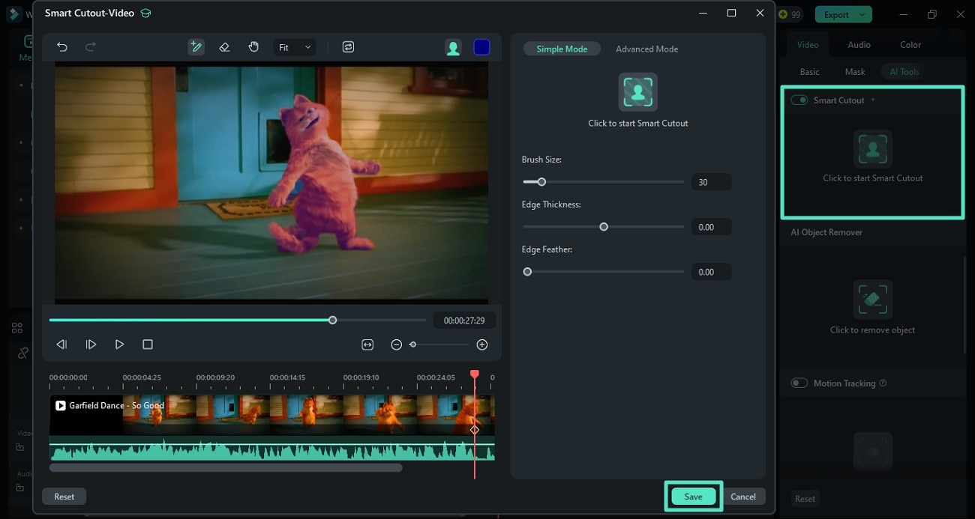975x519 pixels.
Task: Click the timeline horizontal scrollbar
Action: 226,468
